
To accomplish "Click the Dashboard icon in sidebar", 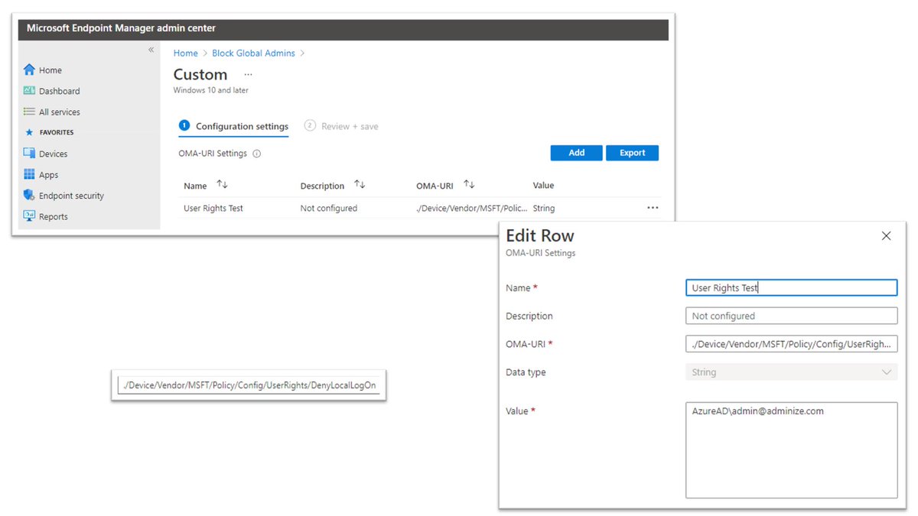I will tap(29, 90).
